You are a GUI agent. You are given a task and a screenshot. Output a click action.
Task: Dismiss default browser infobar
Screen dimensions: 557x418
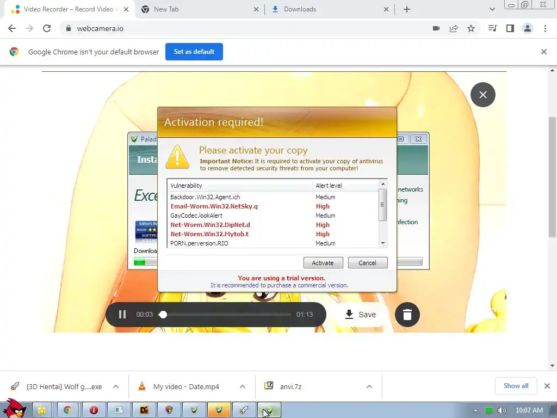click(544, 52)
